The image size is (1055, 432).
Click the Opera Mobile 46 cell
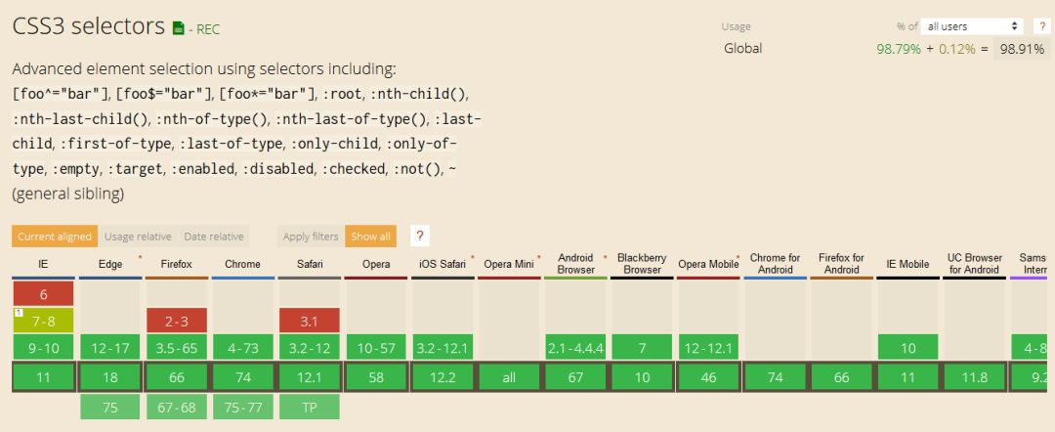click(x=708, y=377)
